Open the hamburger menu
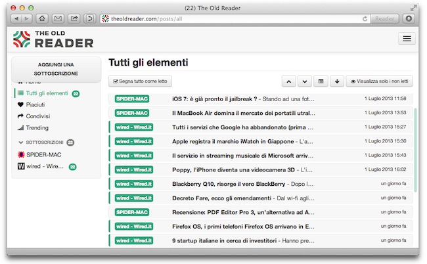 (407, 38)
